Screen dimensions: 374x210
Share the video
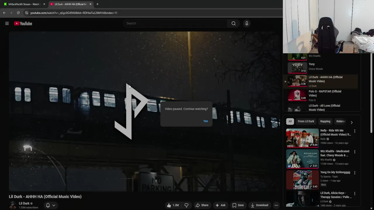(x=202, y=205)
